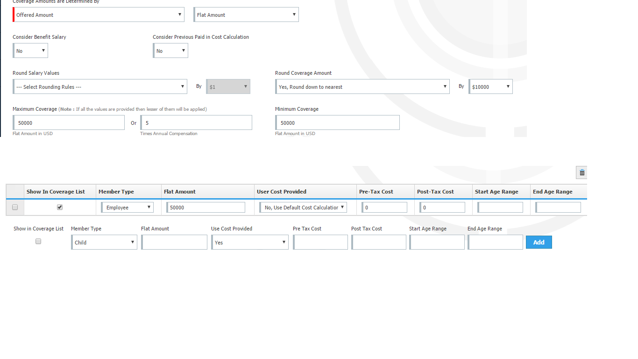
Task: Open Select Rounding Rules dropdown
Action: tap(100, 86)
